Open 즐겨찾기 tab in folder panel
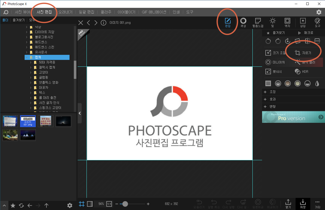 [19, 20]
